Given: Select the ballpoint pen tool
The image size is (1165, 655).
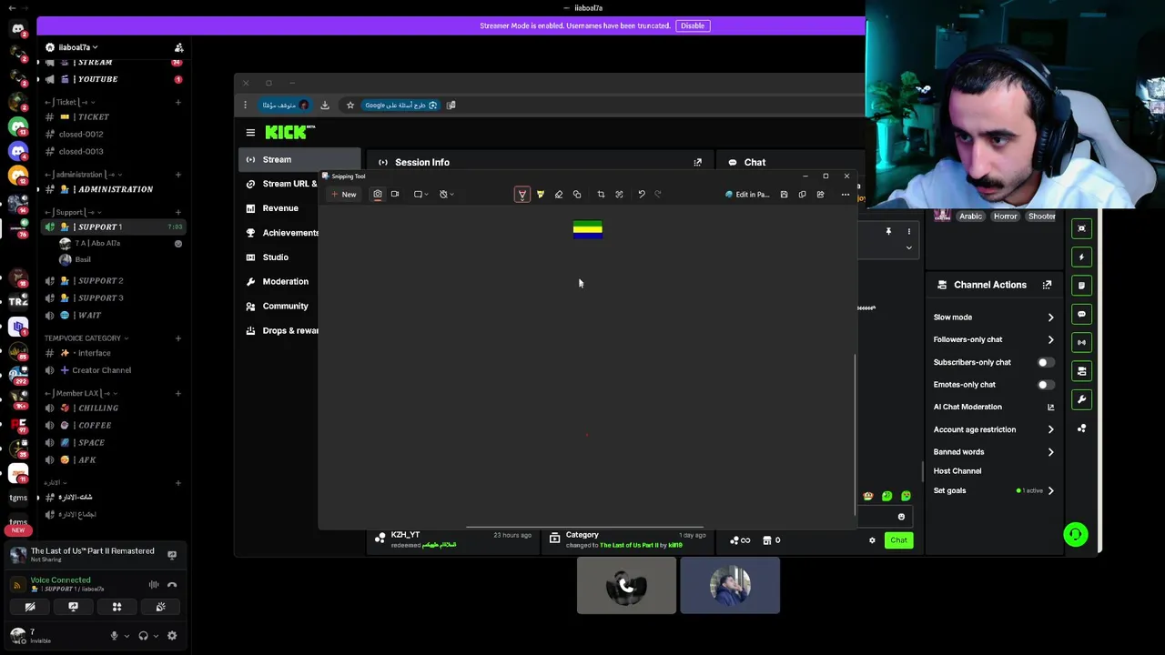Looking at the screenshot, I should pos(522,194).
